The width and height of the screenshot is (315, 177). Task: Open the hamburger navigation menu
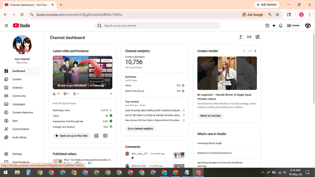[6, 25]
